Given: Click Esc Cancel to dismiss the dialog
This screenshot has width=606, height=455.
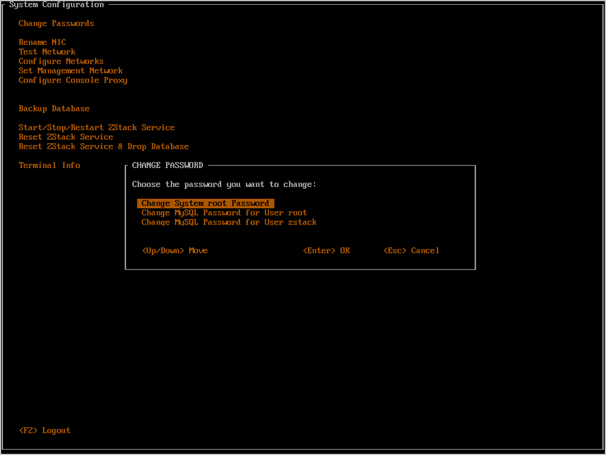Looking at the screenshot, I should point(411,251).
